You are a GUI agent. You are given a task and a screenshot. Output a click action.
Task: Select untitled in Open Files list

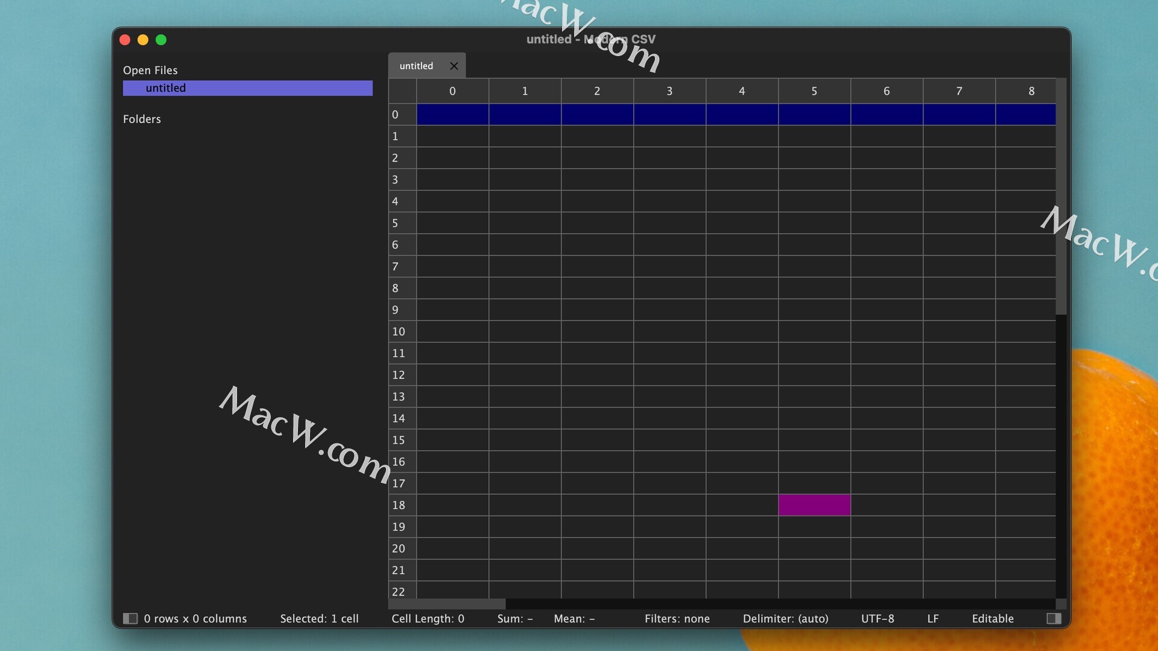pyautogui.click(x=248, y=88)
